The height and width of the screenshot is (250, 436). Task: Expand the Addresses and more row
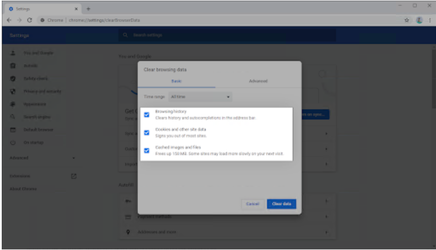(x=325, y=232)
